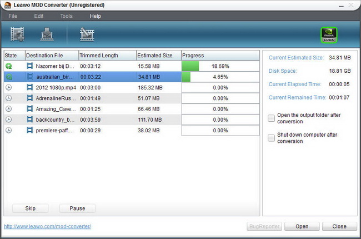Click the 185.32 MB estimated size cell

click(x=150, y=88)
